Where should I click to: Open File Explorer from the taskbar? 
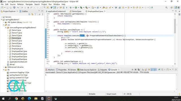click(36, 98)
